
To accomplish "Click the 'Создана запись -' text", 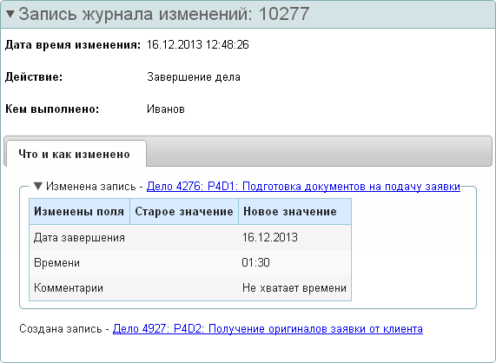I will (x=64, y=329).
